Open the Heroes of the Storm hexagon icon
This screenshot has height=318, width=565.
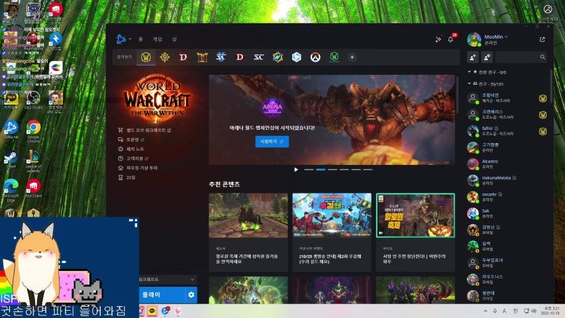tap(296, 58)
